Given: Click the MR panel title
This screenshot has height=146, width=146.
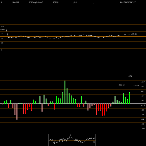Looking at the screenshot, I should tap(130, 76).
